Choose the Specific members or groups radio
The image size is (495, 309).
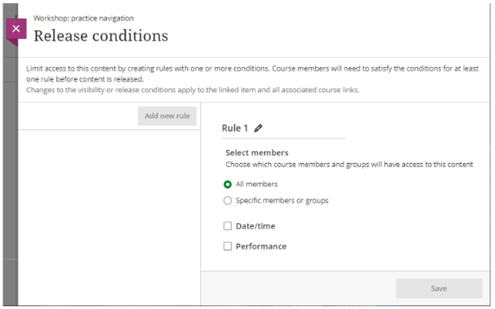227,201
